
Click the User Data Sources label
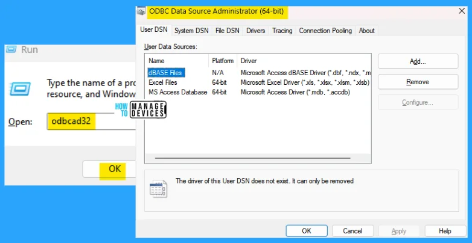pyautogui.click(x=170, y=46)
